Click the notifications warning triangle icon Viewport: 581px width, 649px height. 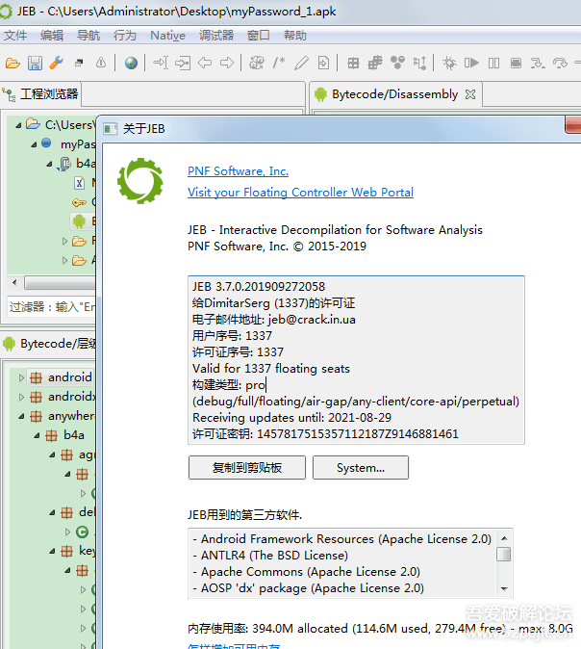pos(101,63)
